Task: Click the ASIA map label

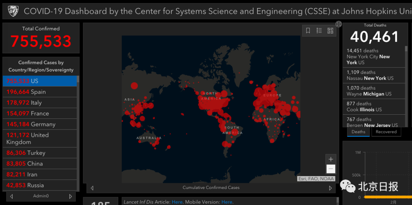Action: tap(130, 99)
